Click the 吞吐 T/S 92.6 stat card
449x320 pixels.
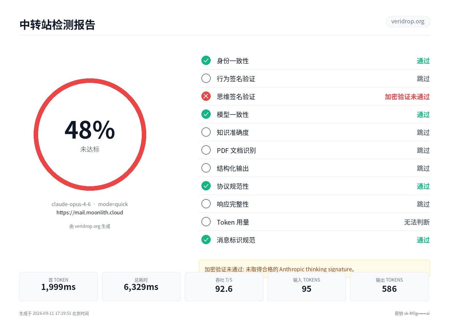tap(224, 286)
